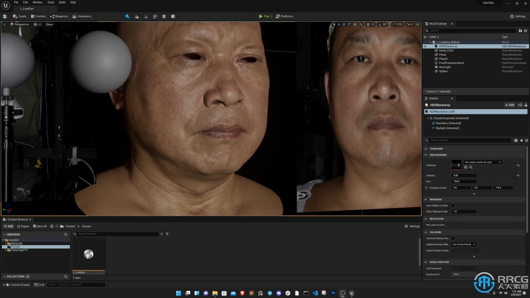Open Mesh Paint mode icon

(x=155, y=16)
